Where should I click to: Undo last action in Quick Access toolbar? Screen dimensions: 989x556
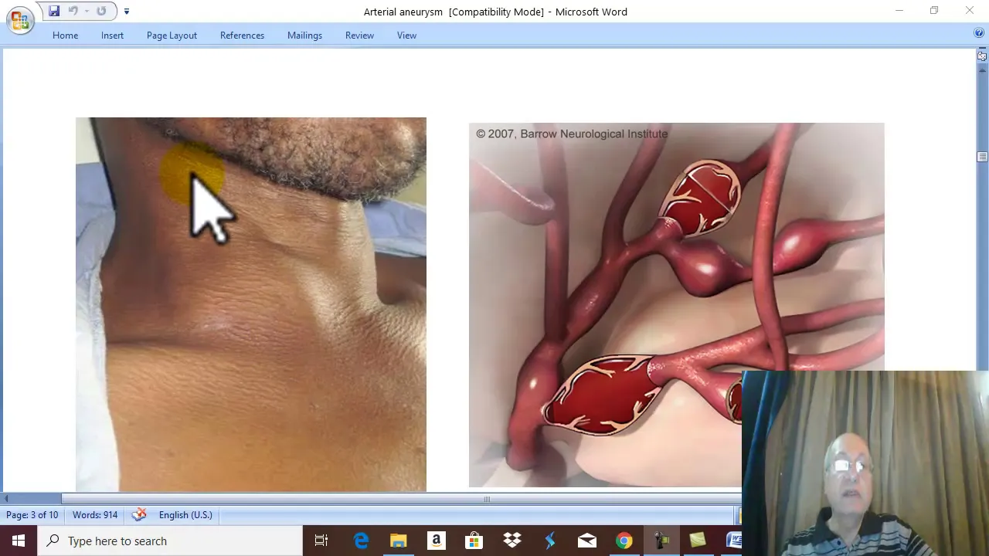[73, 11]
